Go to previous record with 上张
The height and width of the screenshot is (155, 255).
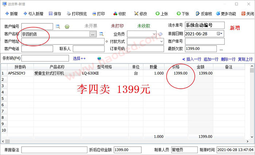(x=162, y=14)
